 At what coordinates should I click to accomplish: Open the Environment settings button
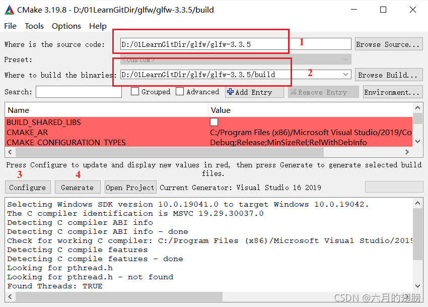point(393,92)
